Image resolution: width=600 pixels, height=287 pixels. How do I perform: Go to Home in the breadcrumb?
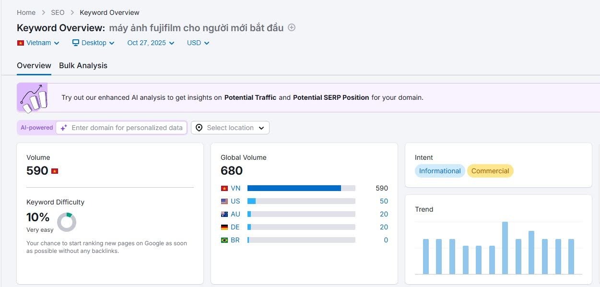(x=26, y=12)
